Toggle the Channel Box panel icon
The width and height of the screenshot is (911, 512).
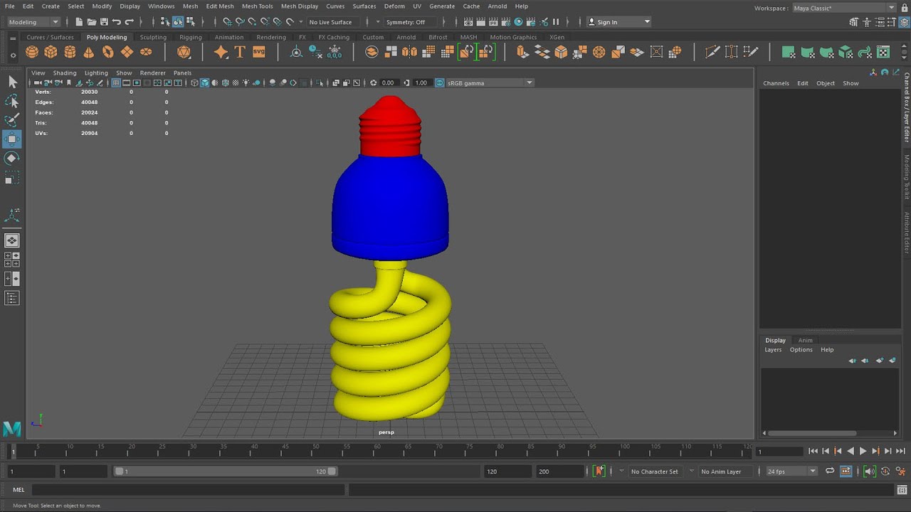905,22
